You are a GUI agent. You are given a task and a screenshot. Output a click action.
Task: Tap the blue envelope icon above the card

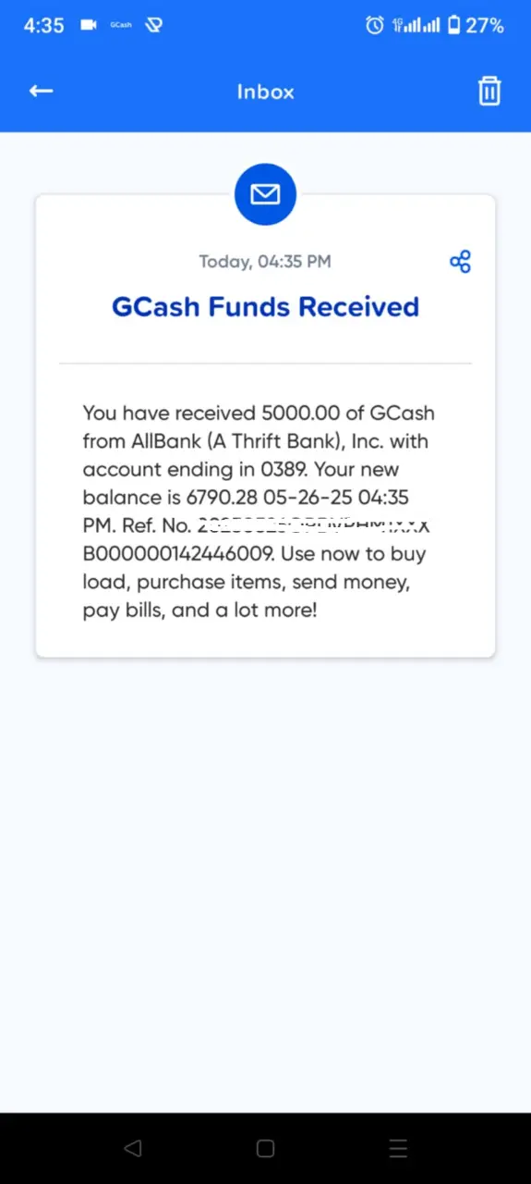click(265, 194)
